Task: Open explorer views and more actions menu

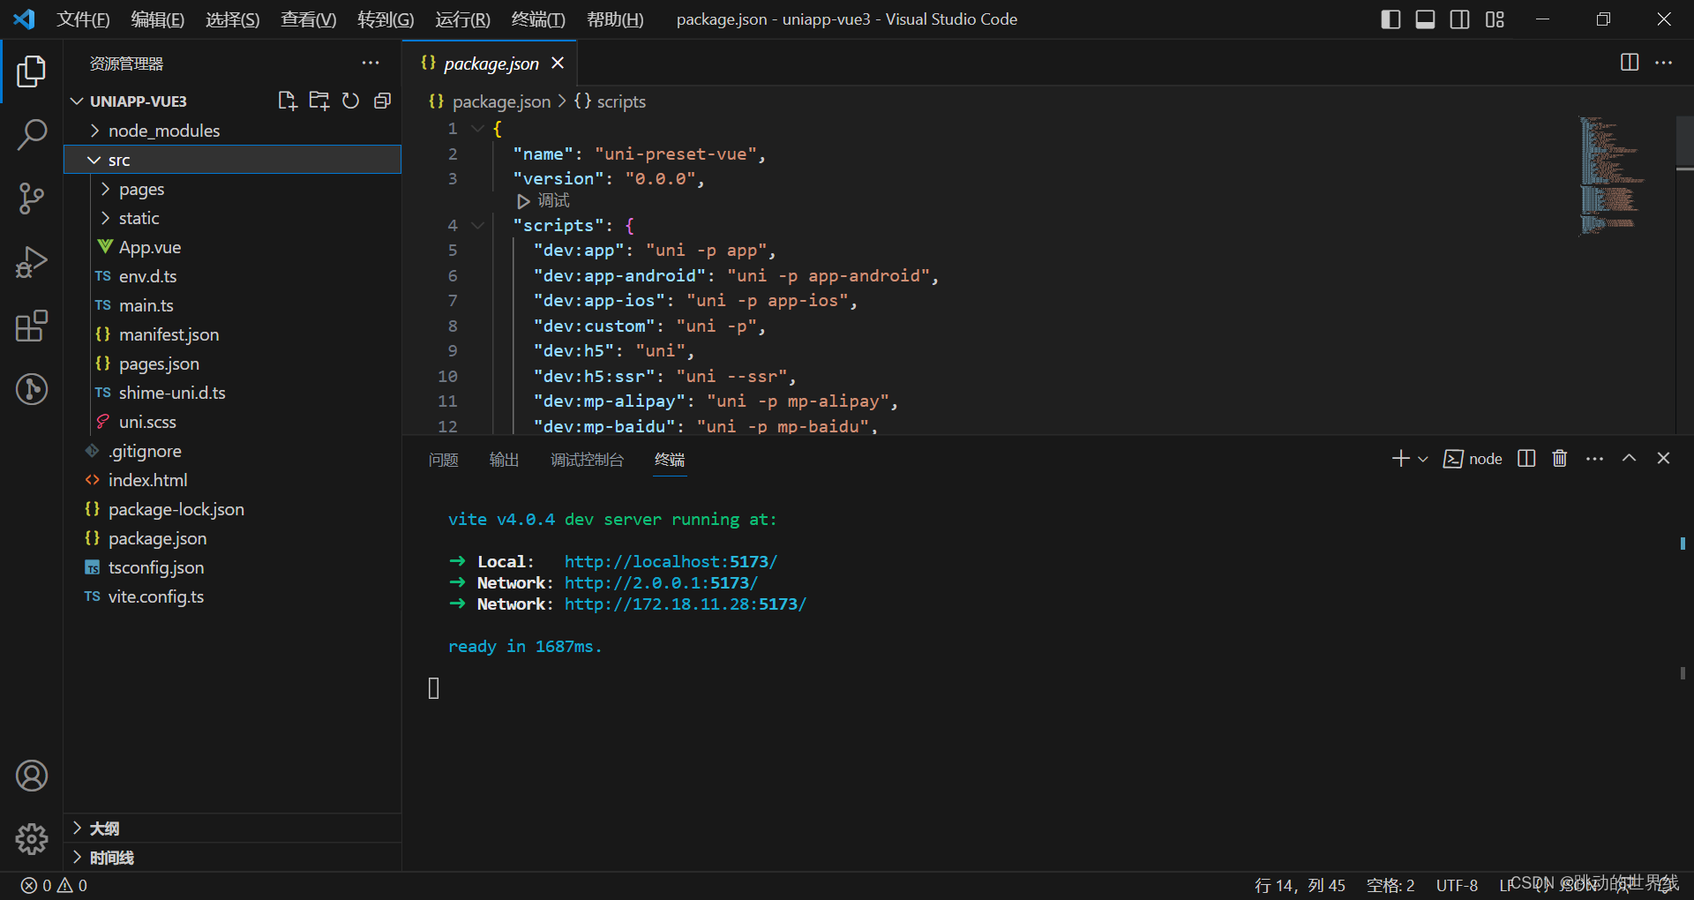Action: (371, 64)
